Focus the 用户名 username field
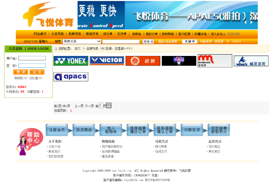 coord(32,58)
